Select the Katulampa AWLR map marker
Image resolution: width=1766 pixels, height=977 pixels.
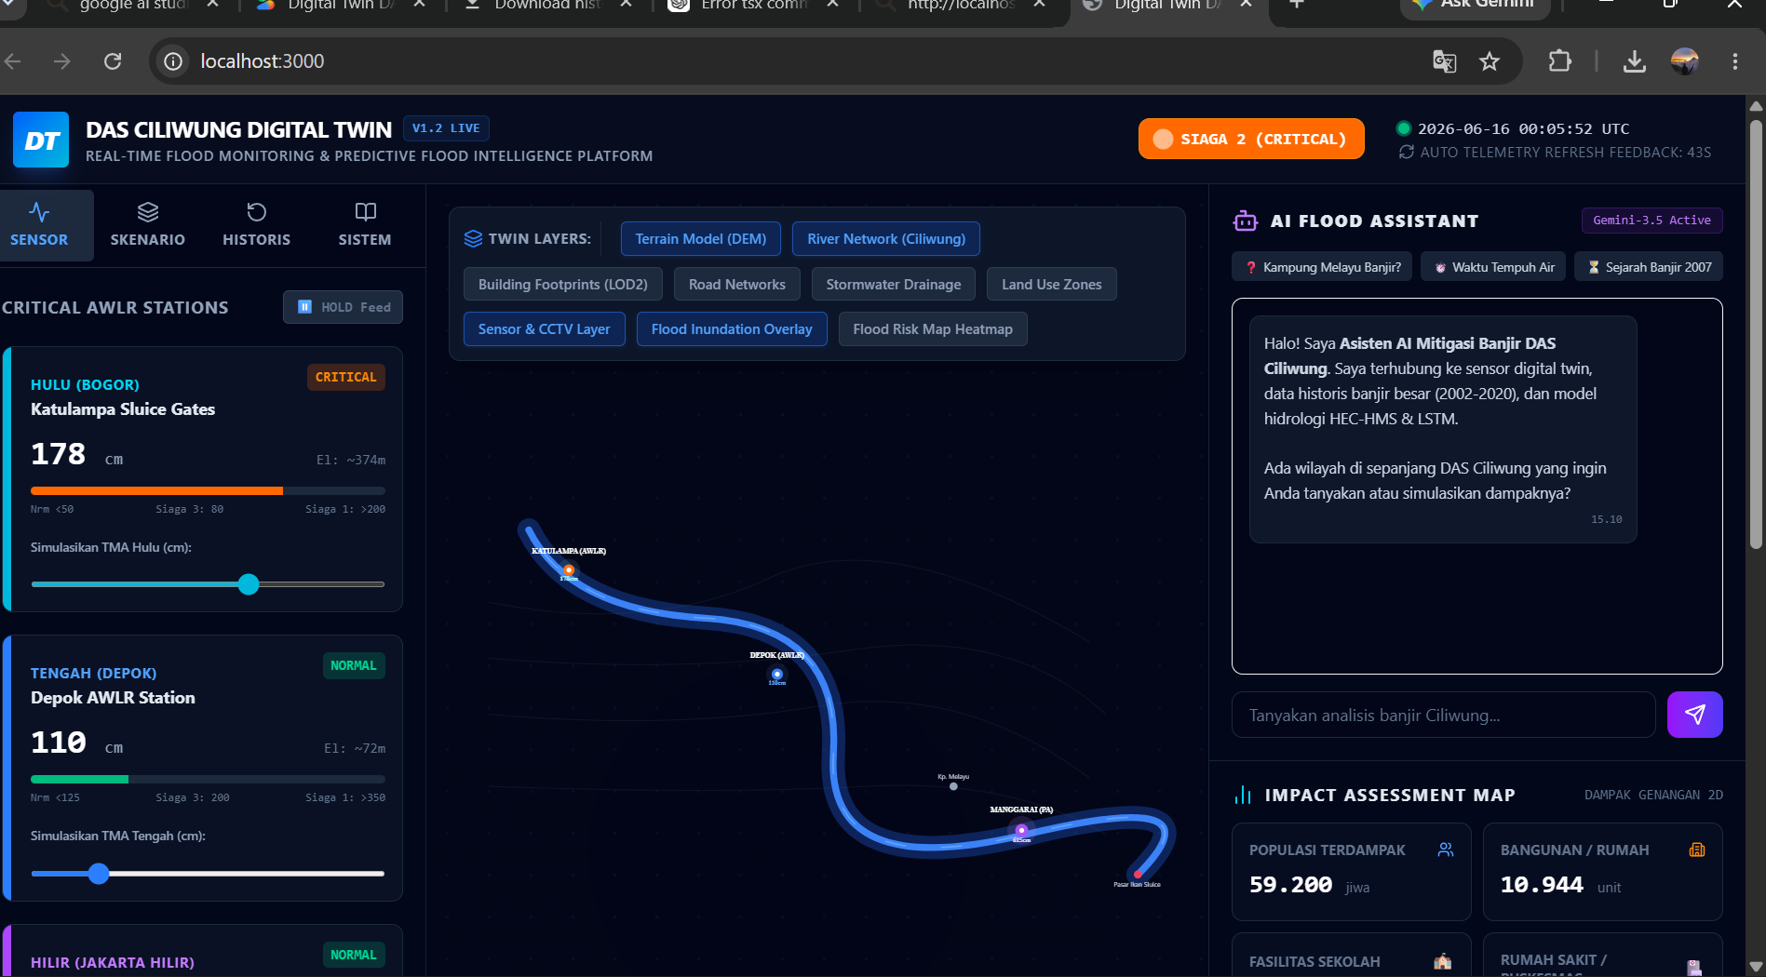tap(569, 569)
